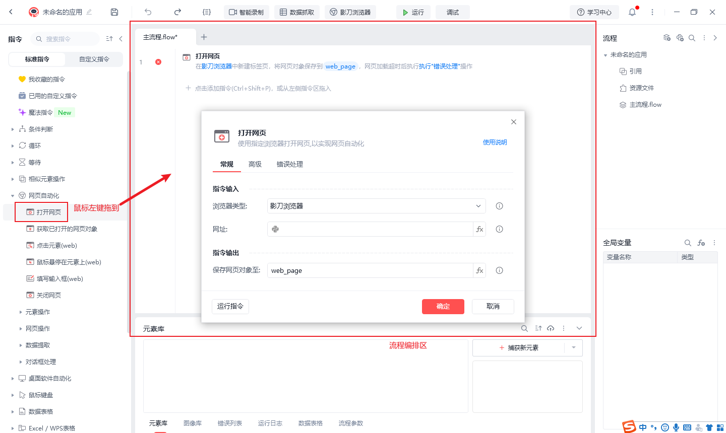Select the 高级 tab in dialog
The image size is (726, 433).
click(x=255, y=164)
